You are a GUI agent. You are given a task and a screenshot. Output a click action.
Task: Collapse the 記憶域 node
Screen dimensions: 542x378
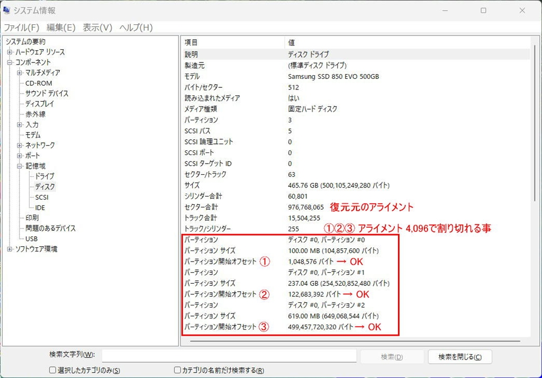[20, 166]
